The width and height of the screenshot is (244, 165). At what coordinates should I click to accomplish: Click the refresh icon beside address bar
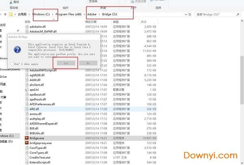click(x=190, y=14)
